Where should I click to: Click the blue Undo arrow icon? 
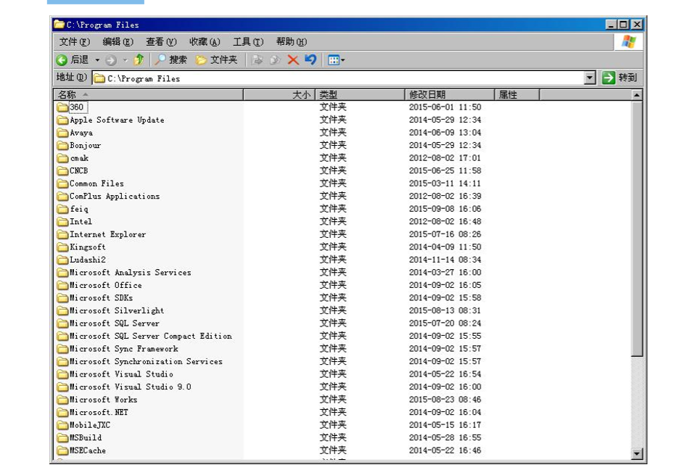pos(310,59)
